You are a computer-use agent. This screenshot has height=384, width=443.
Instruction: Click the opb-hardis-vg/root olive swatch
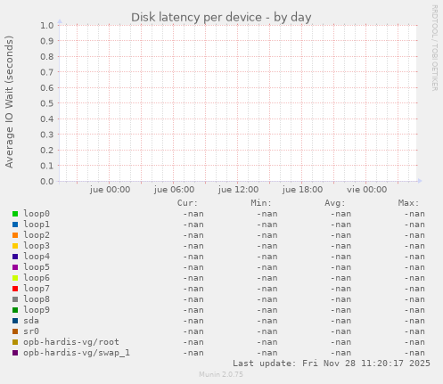(15, 342)
